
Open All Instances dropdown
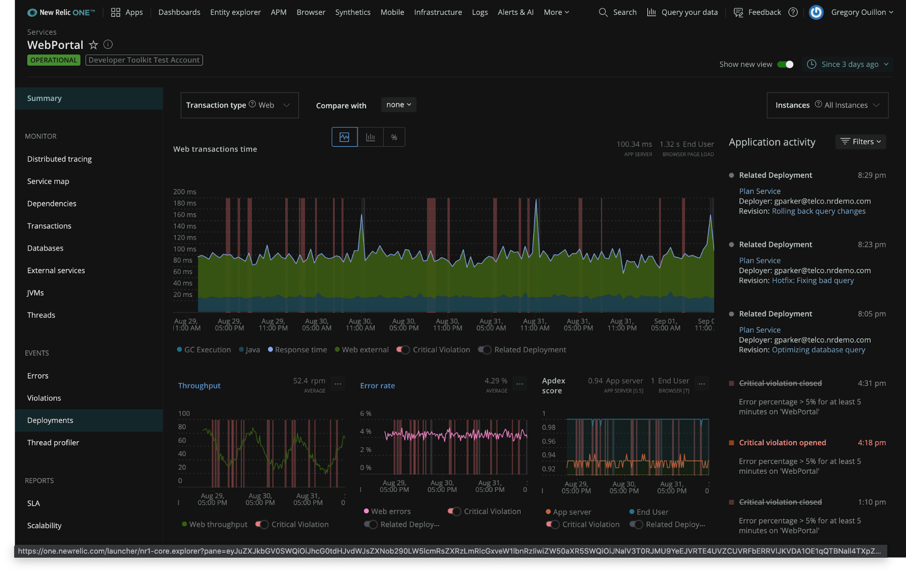pos(827,105)
